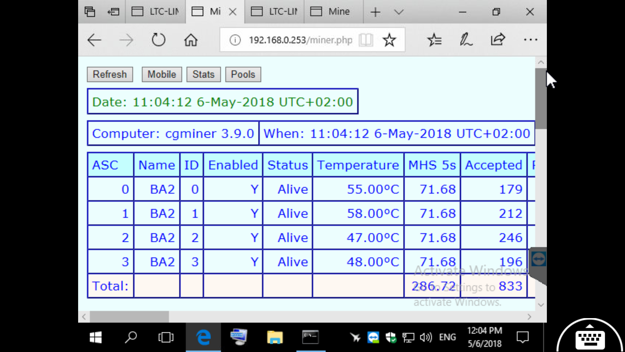Click the MHS 5s column header
This screenshot has width=625, height=352.
(432, 165)
